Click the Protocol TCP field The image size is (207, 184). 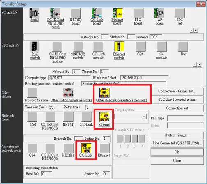coord(156,37)
